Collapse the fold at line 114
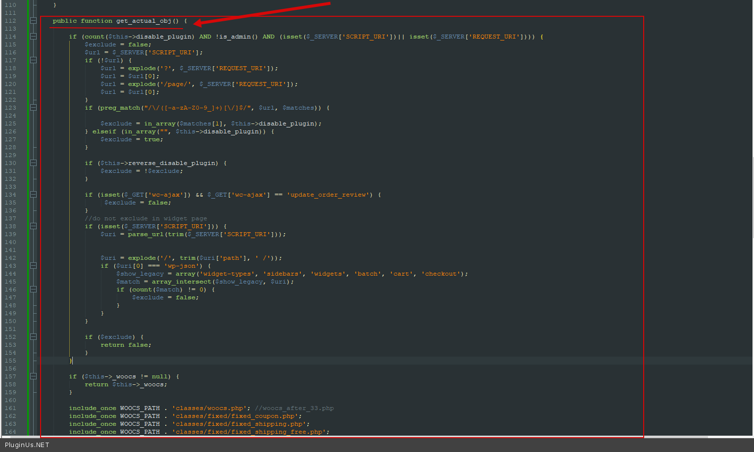754x452 pixels. pos(33,37)
